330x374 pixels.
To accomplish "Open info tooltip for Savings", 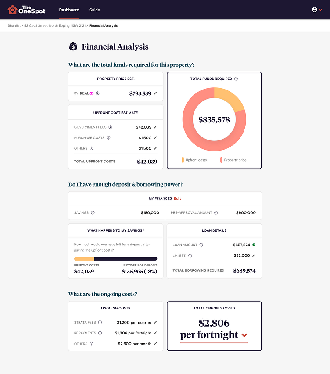I will click(x=93, y=212).
